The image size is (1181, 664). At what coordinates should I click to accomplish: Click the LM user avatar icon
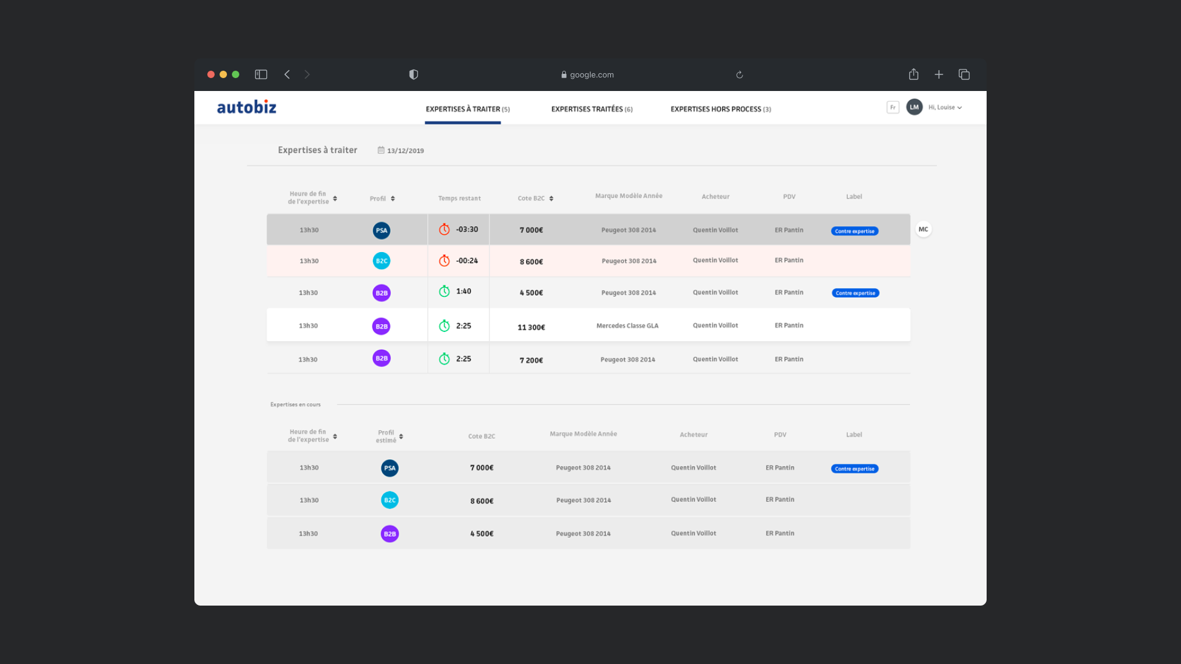coord(914,107)
